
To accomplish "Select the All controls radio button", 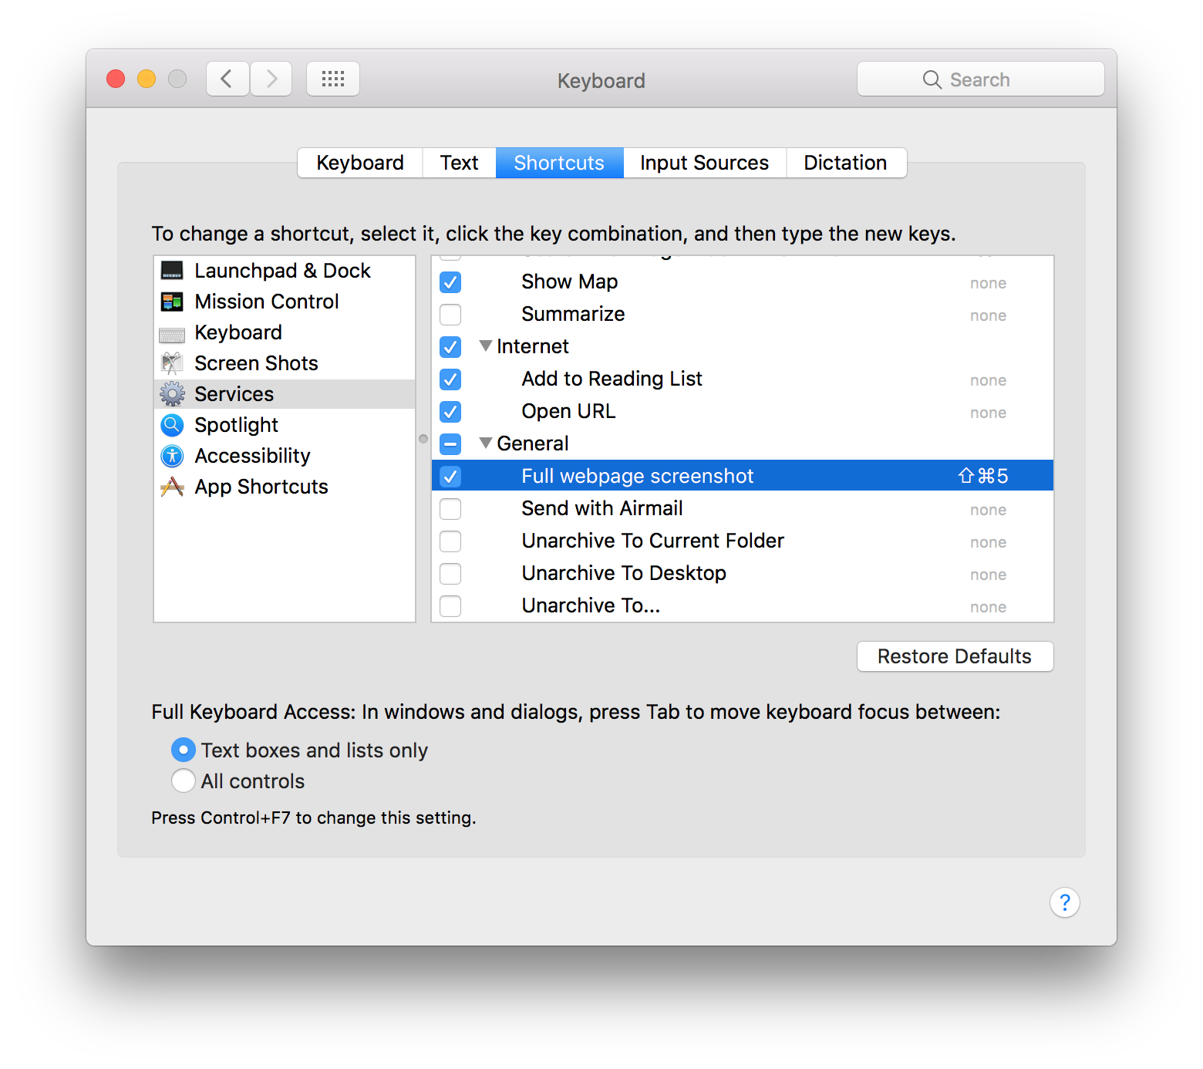I will point(183,781).
